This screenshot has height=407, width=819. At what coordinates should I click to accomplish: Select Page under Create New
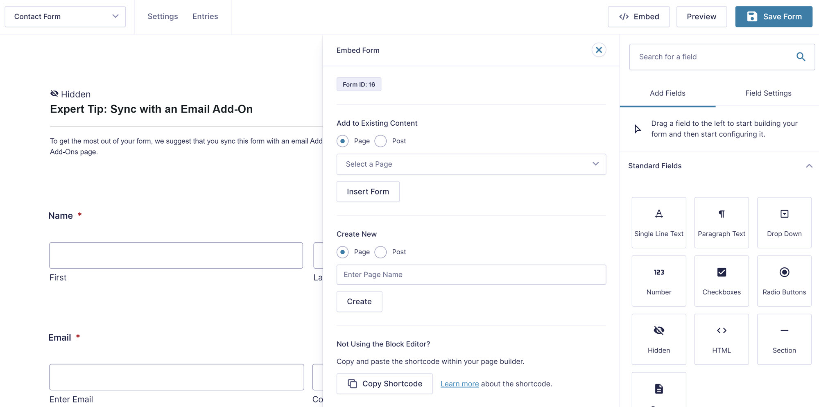343,252
